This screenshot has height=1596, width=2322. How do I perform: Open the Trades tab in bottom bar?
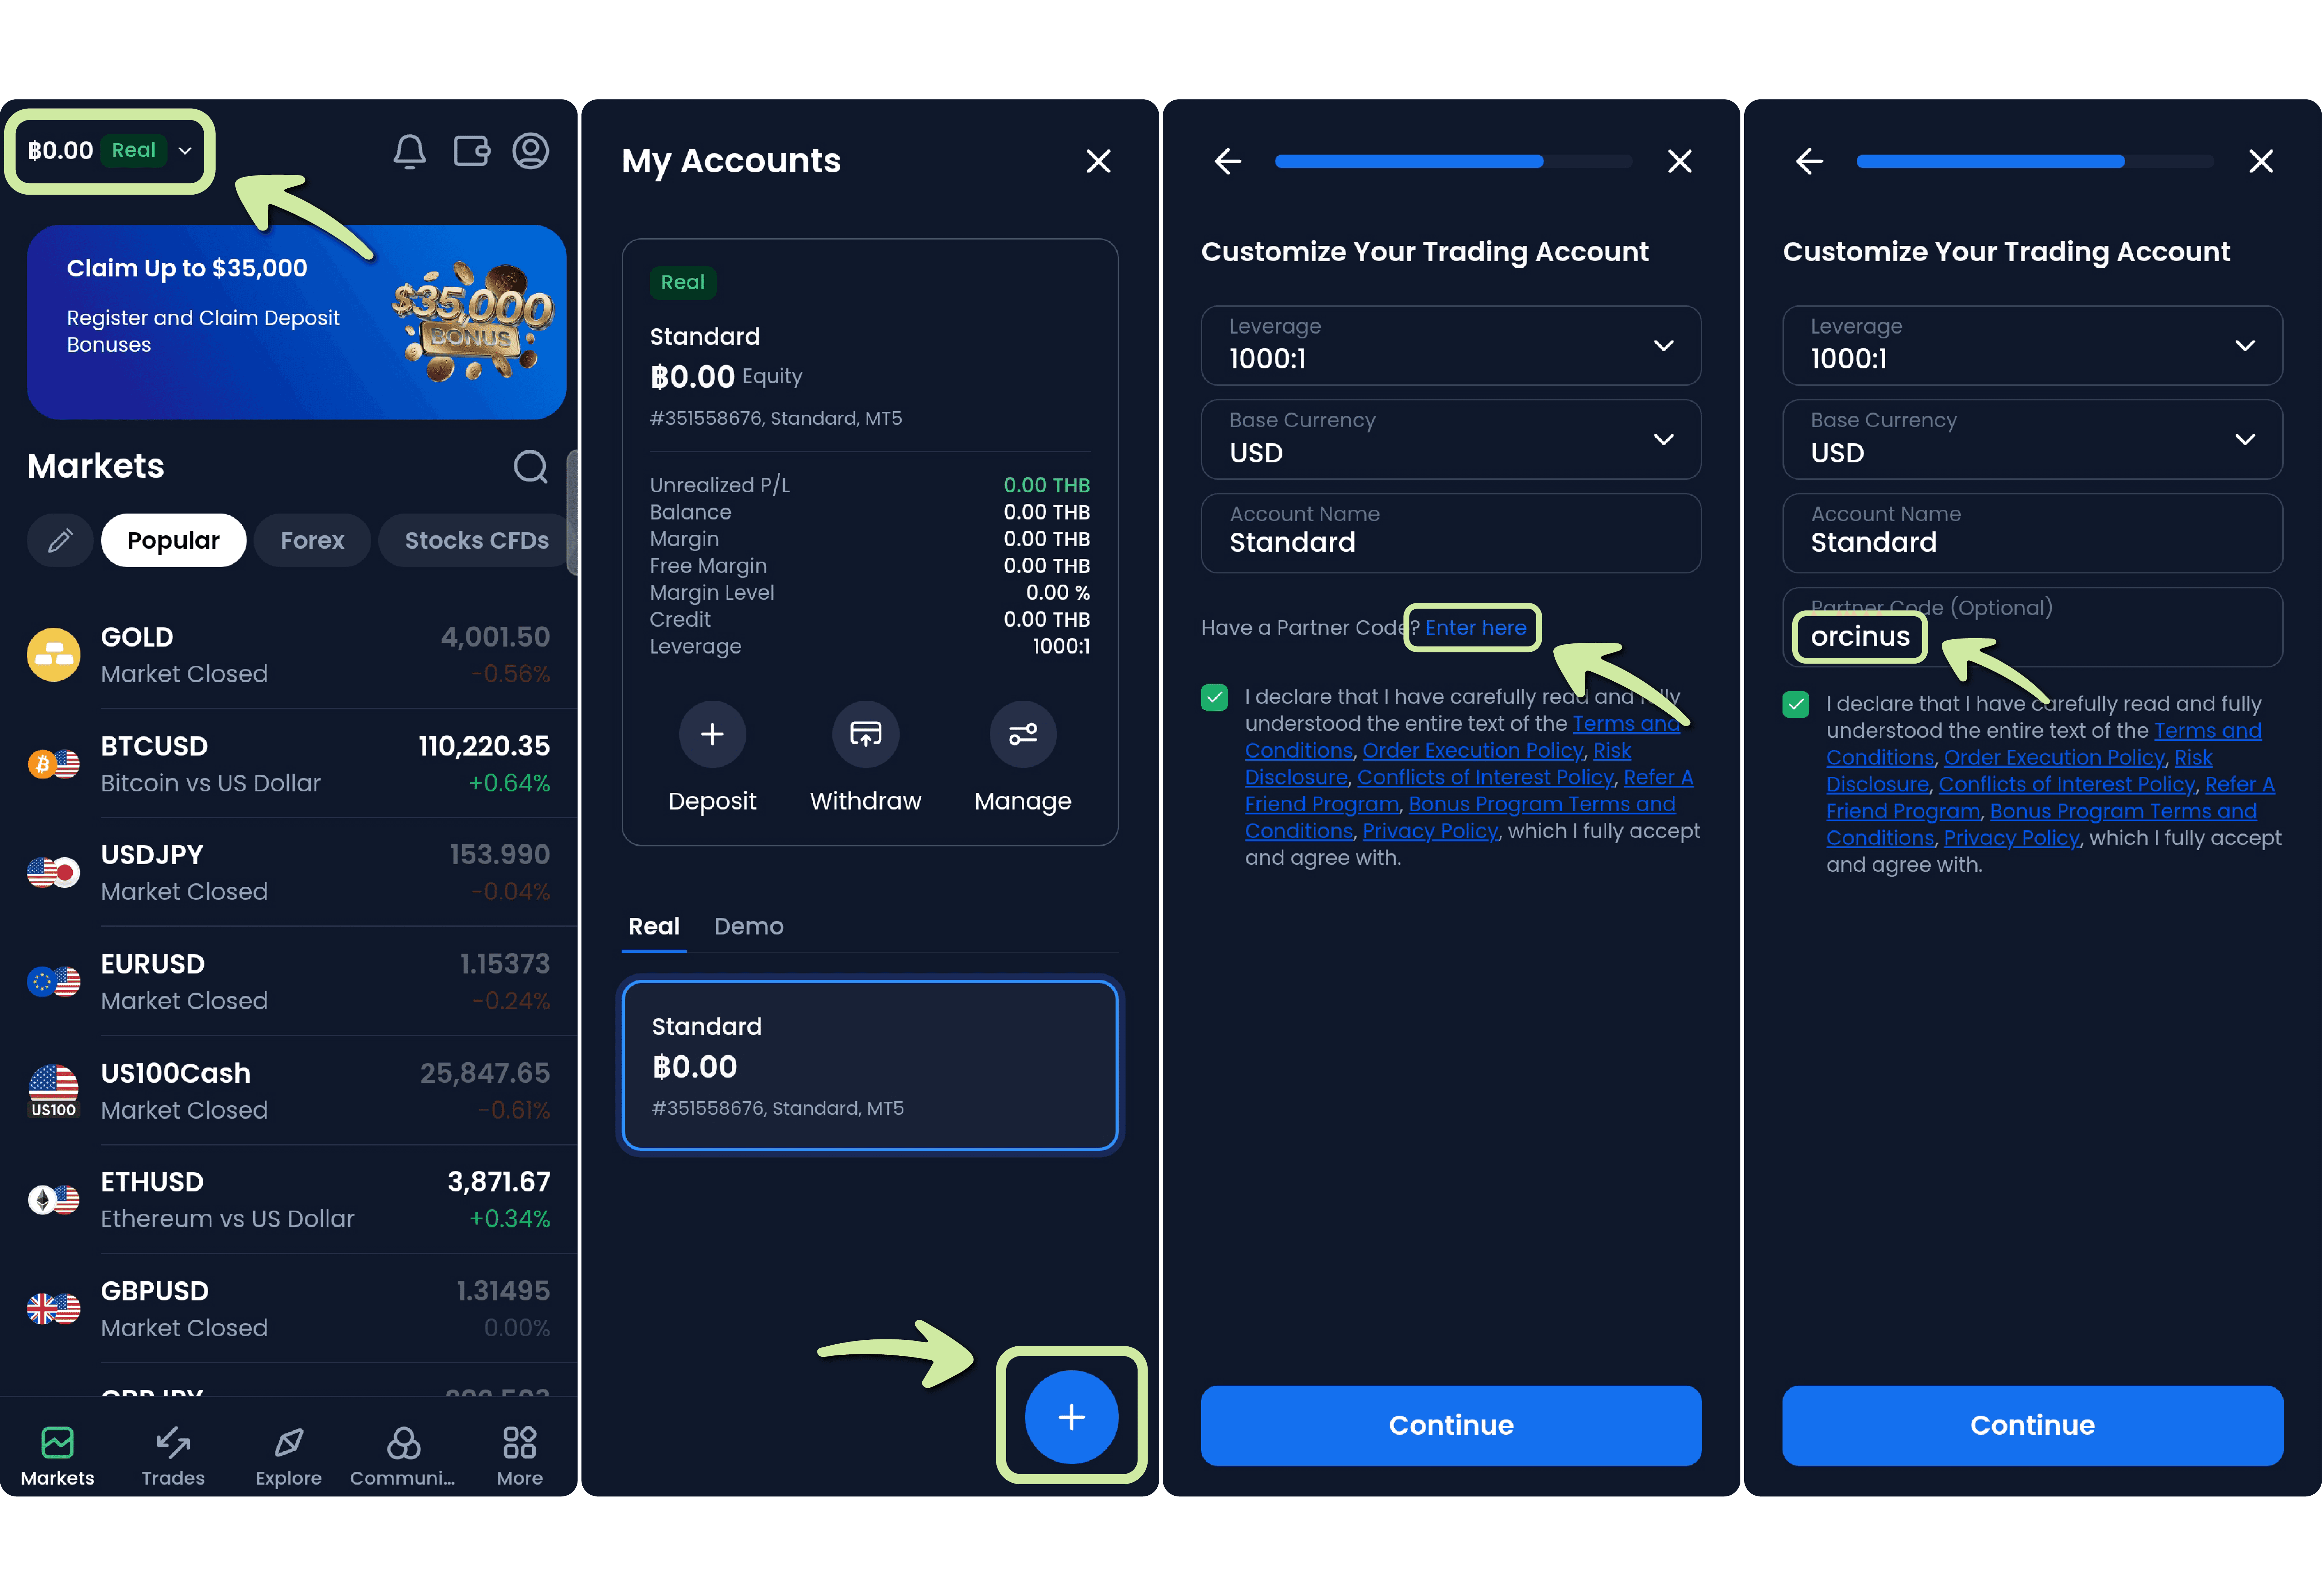(x=173, y=1456)
